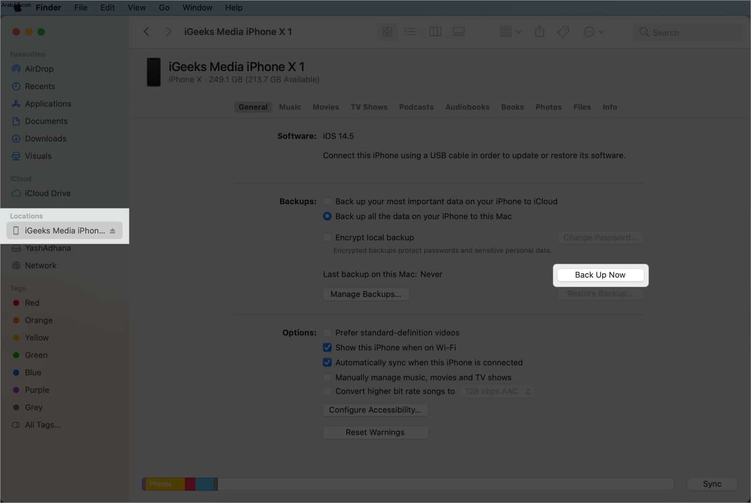
Task: Click the Back Up Now button
Action: click(x=600, y=275)
